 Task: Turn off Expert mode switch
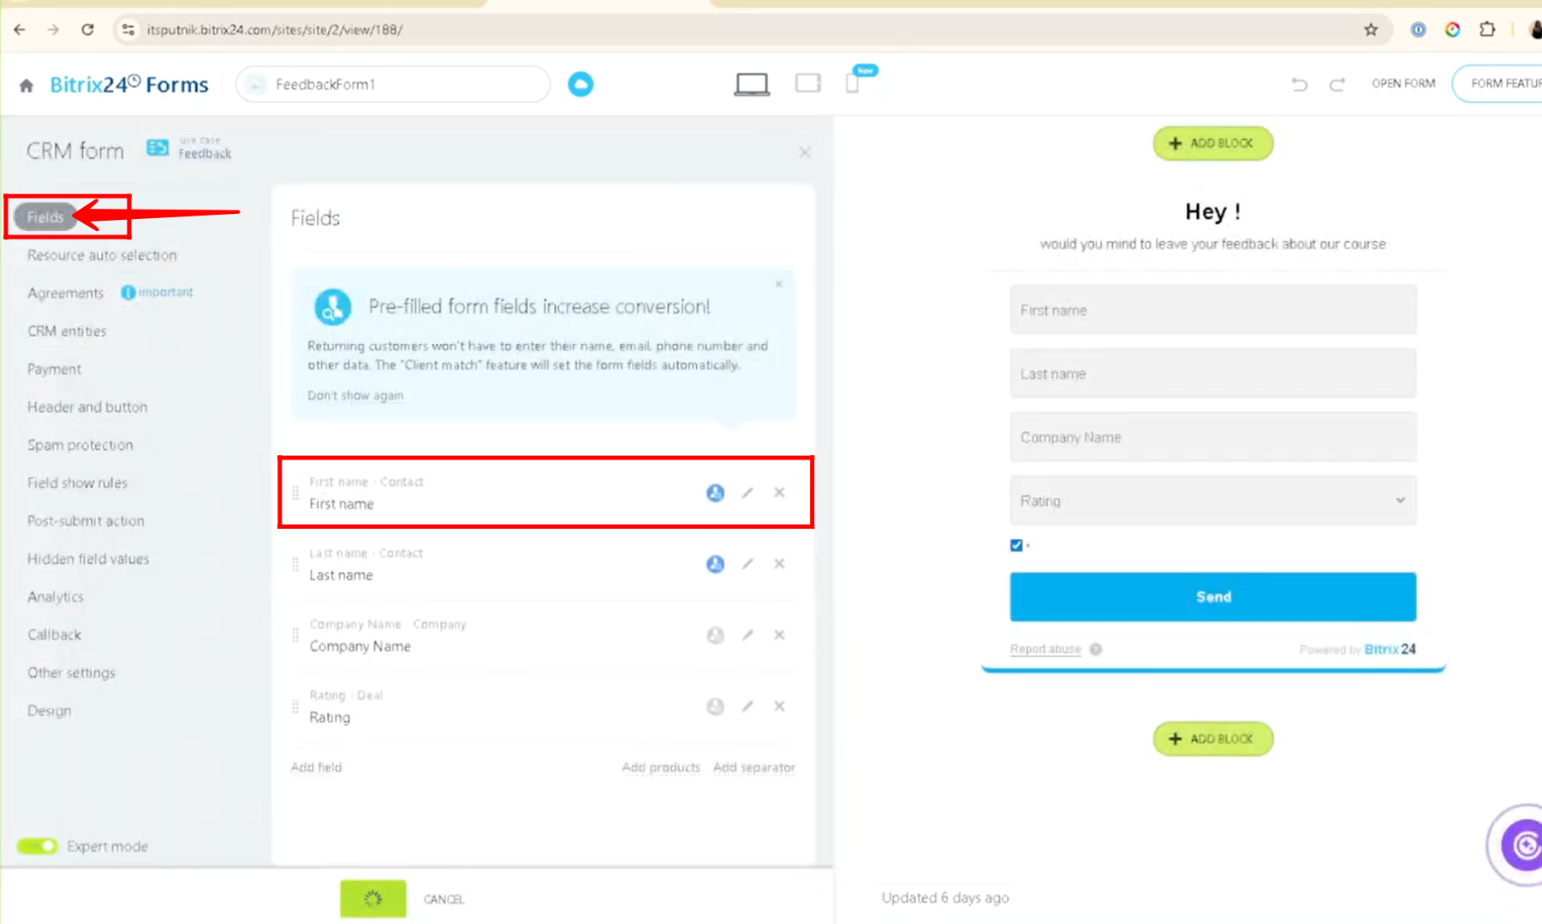(x=37, y=846)
